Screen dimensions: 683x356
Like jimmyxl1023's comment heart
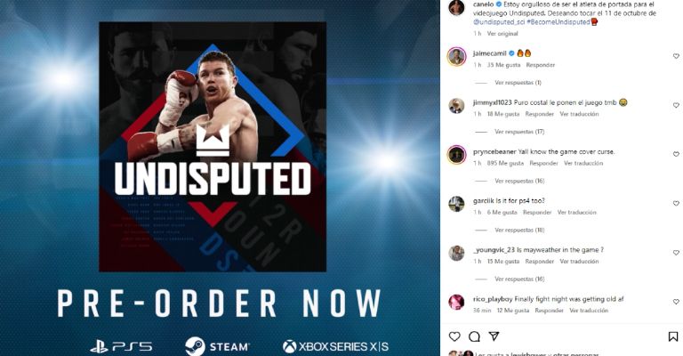tap(676, 105)
